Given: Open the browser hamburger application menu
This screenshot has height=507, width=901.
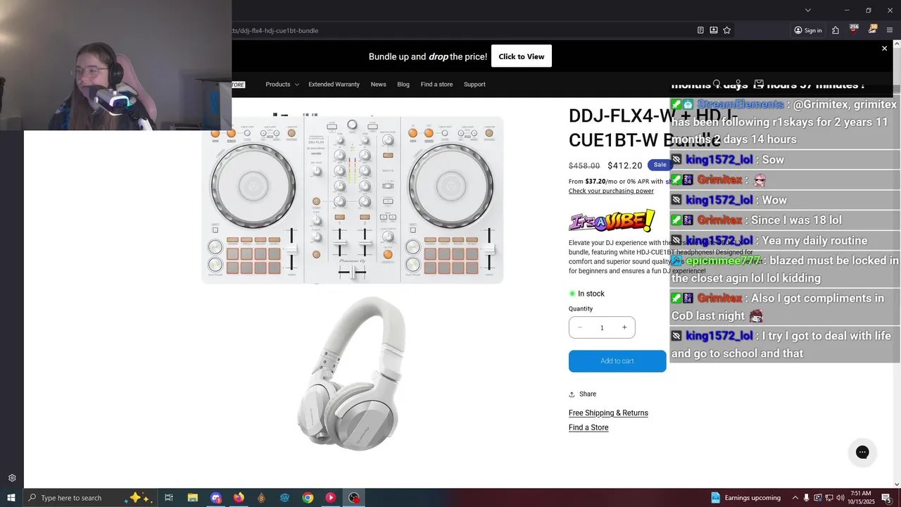Looking at the screenshot, I should point(890,30).
